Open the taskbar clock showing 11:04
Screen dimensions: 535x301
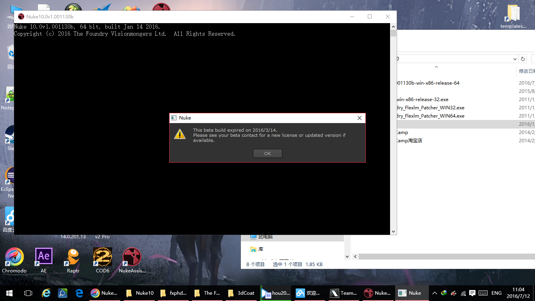coord(519,293)
